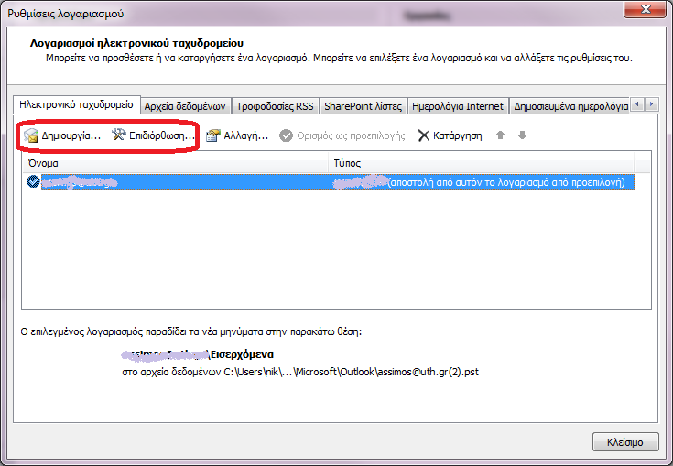The height and width of the screenshot is (466, 673).
Task: Open the Ηλεκτρονικό ταχυδρομείο tab
Action: 76,104
